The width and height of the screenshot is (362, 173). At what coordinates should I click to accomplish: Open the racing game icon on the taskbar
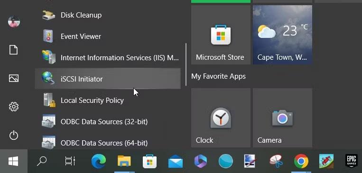[x=326, y=161]
